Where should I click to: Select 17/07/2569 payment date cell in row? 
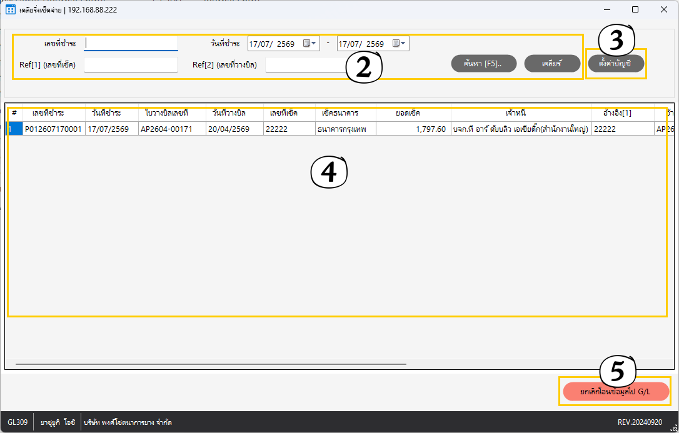pyautogui.click(x=112, y=129)
